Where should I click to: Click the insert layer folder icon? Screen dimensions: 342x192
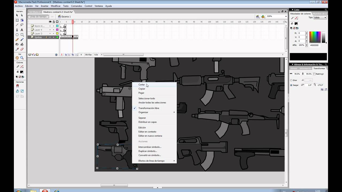[37, 55]
